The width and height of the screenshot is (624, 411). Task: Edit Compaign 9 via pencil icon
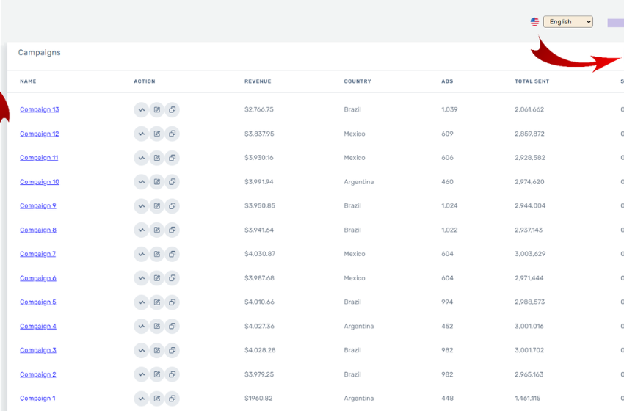click(x=157, y=206)
